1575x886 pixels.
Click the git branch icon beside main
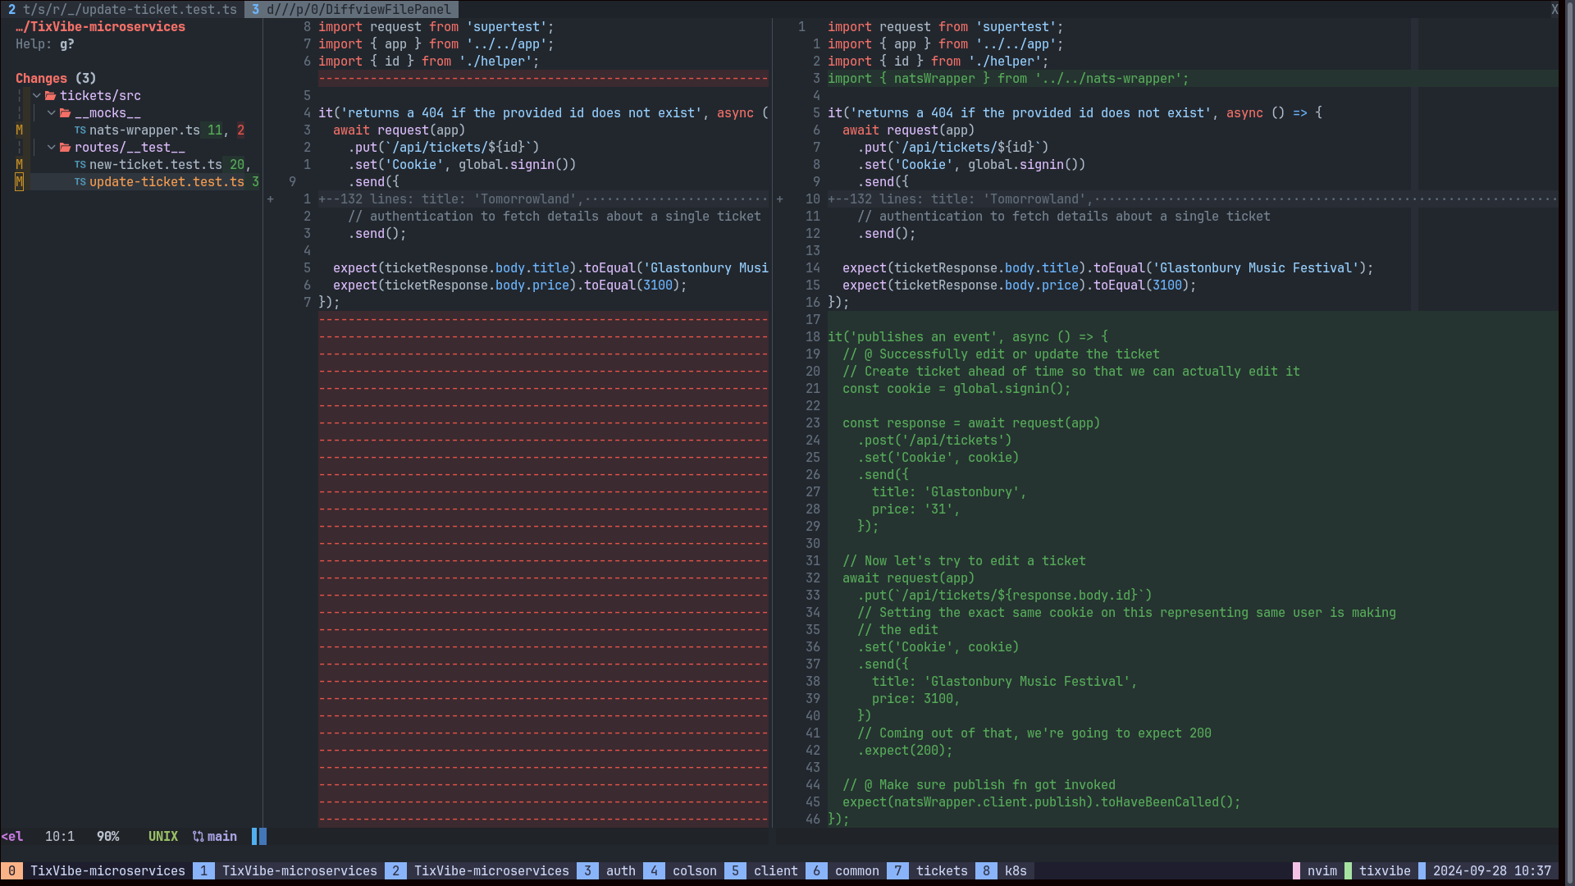click(x=198, y=837)
